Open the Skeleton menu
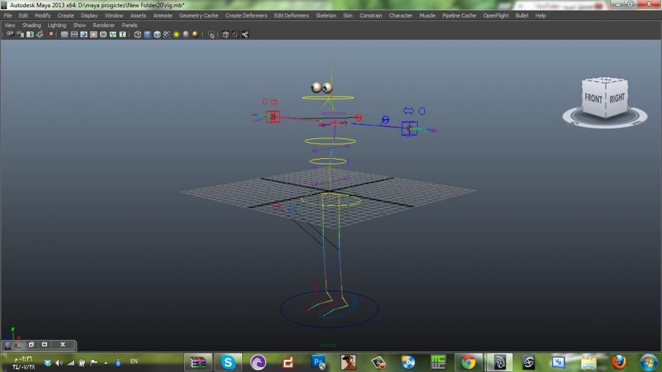 click(326, 15)
